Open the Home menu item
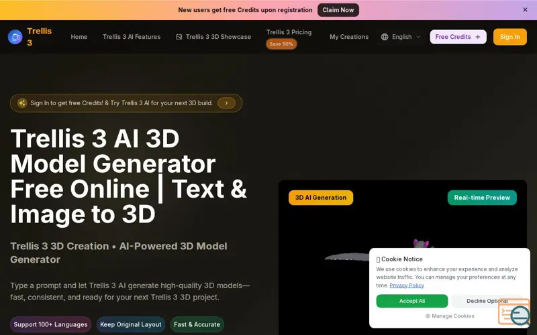Image resolution: width=537 pixels, height=335 pixels. [x=79, y=37]
